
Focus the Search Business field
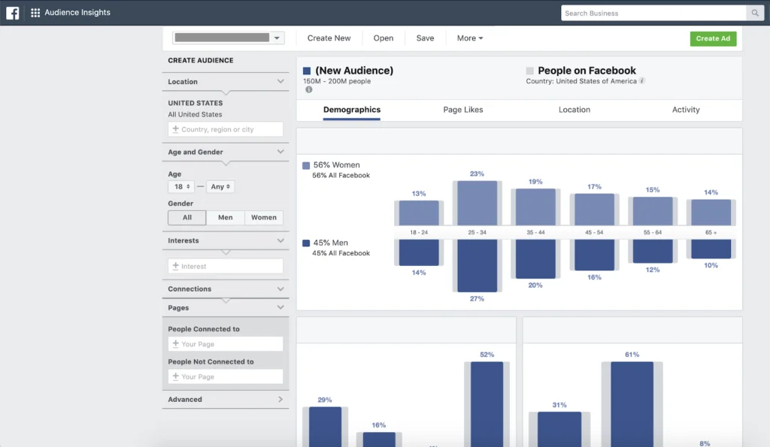(653, 14)
